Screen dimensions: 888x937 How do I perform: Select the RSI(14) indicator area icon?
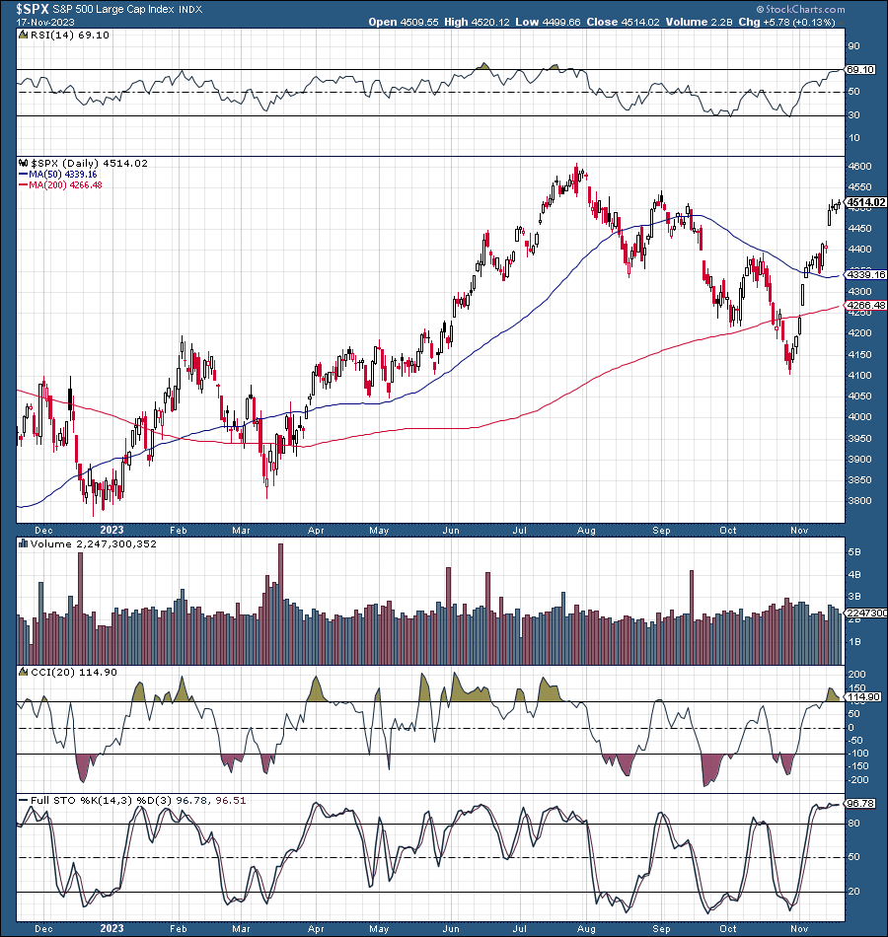point(22,34)
